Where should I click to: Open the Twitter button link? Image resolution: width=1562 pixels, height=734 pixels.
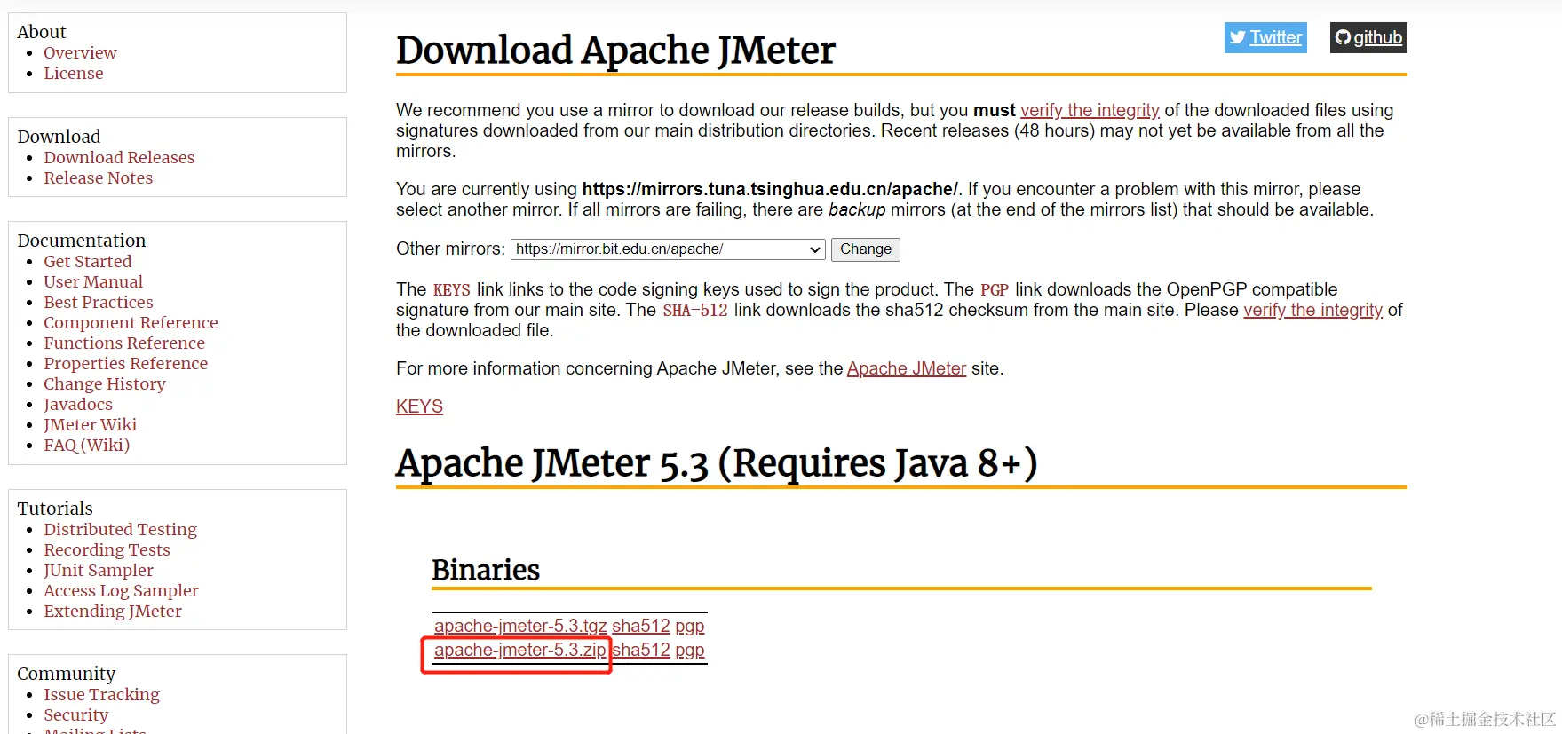(x=1265, y=37)
